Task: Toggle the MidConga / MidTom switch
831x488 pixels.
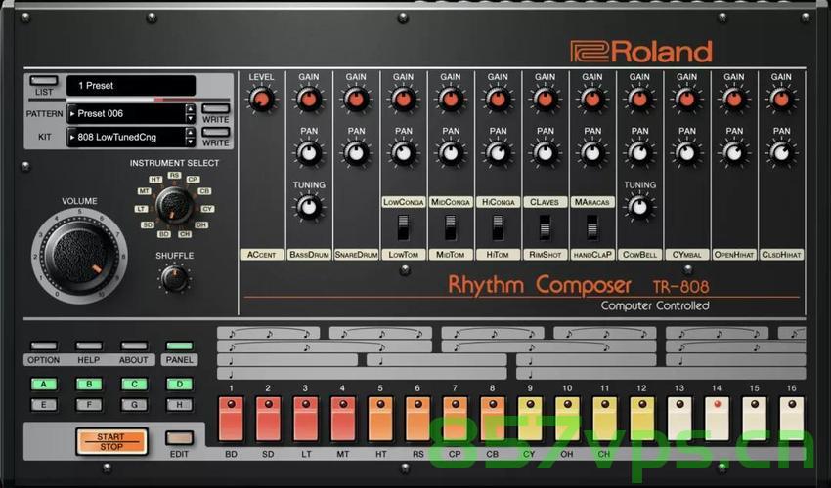Action: [451, 227]
